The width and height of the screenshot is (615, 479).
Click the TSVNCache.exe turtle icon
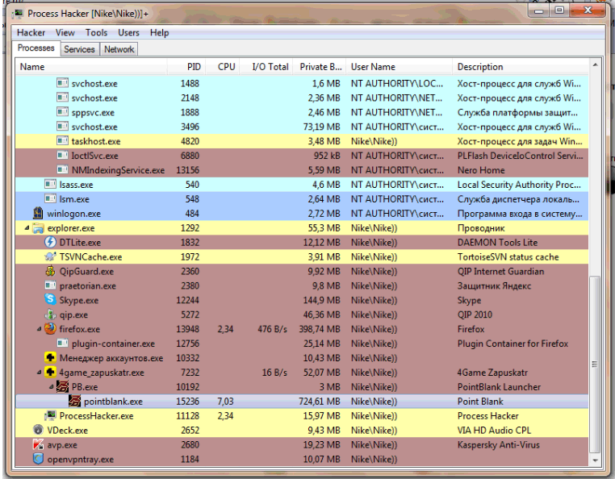[x=50, y=256]
